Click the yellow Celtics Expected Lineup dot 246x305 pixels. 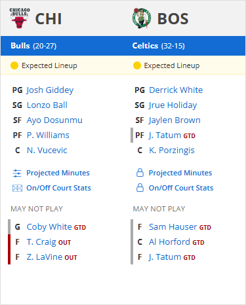[x=137, y=65]
